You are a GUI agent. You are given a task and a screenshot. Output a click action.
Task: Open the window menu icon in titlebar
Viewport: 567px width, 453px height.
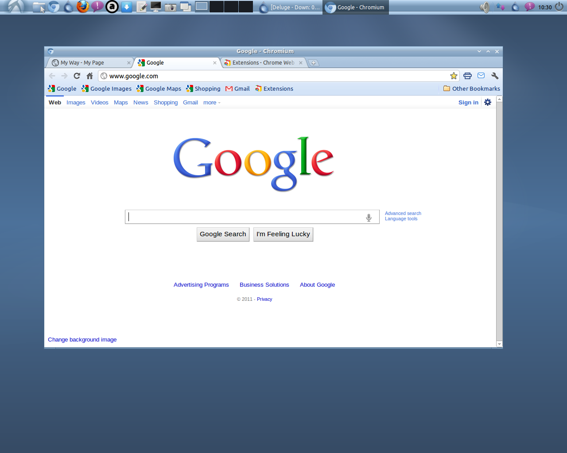50,51
